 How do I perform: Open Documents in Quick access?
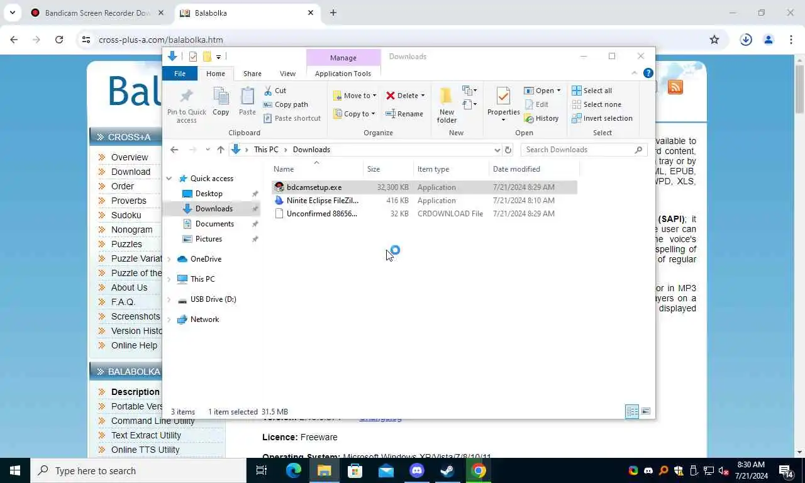click(214, 224)
